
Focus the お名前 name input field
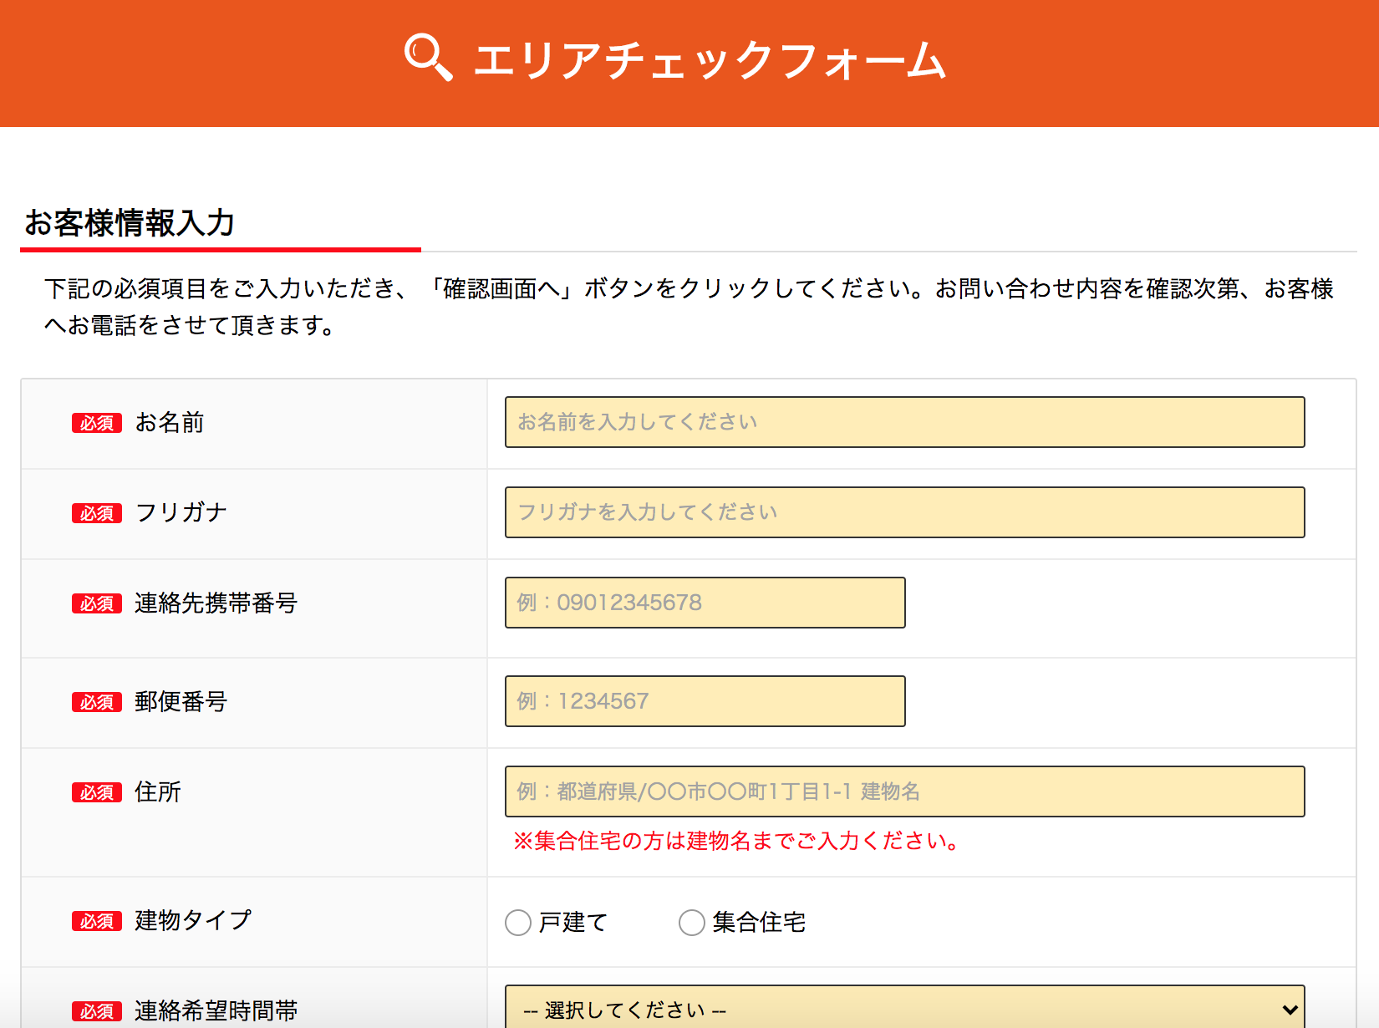tap(904, 422)
